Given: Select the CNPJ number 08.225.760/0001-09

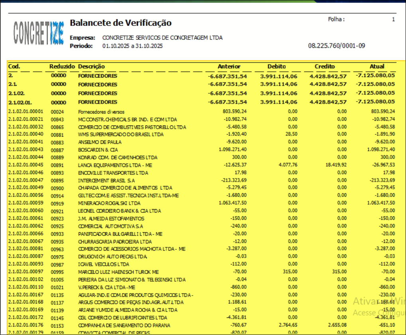Looking at the screenshot, I should click(337, 46).
